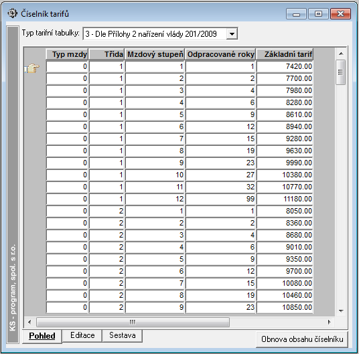Viewport: 359px width, 354px height.
Task: Click the Mzdový stupeň column header
Action: click(155, 54)
